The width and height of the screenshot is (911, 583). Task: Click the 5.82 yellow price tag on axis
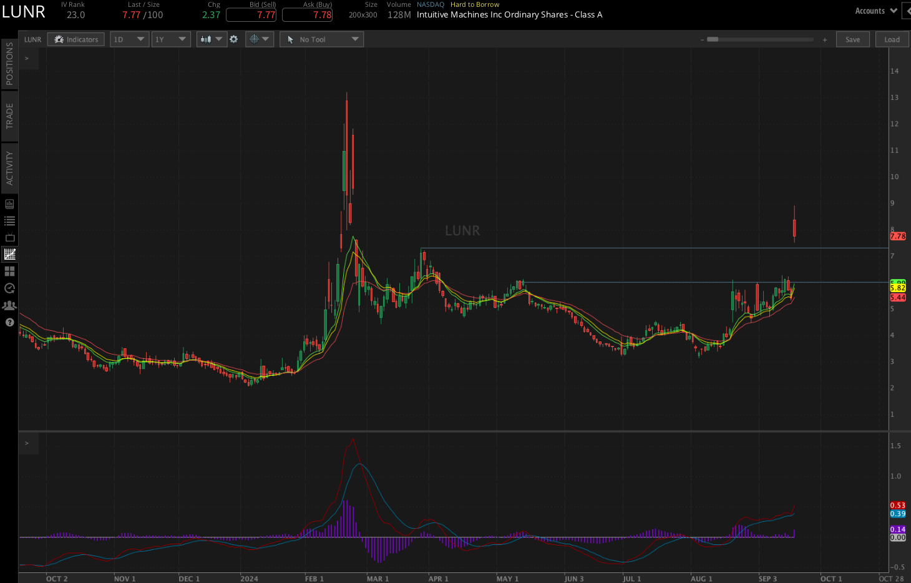click(898, 288)
